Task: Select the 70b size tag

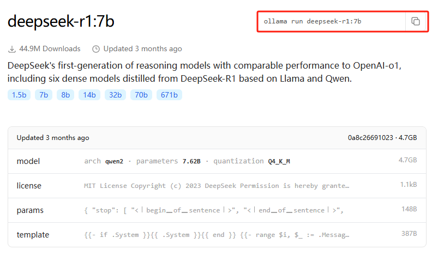Action: [x=141, y=95]
